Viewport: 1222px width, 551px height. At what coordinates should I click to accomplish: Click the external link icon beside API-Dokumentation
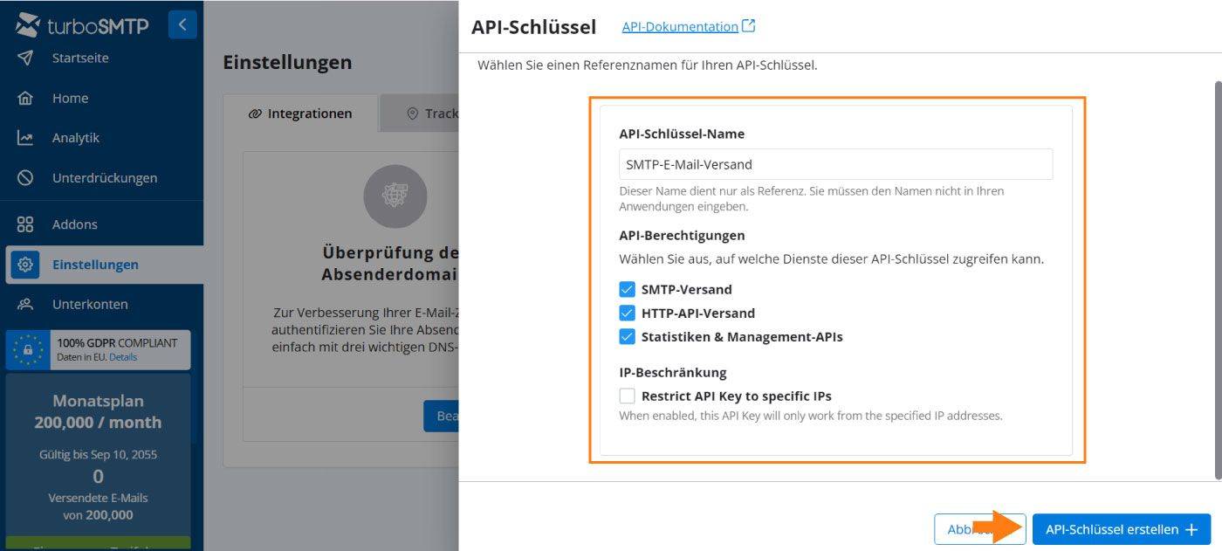click(748, 26)
